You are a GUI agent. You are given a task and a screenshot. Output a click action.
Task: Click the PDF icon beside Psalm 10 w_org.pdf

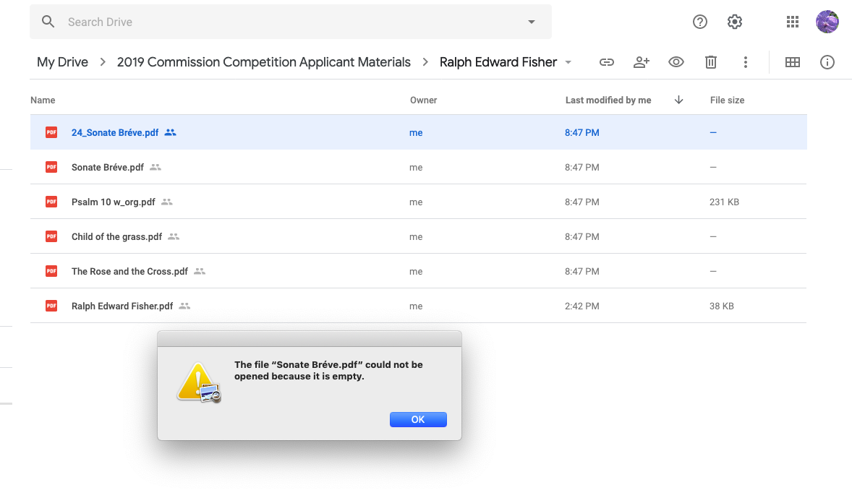pyautogui.click(x=51, y=202)
